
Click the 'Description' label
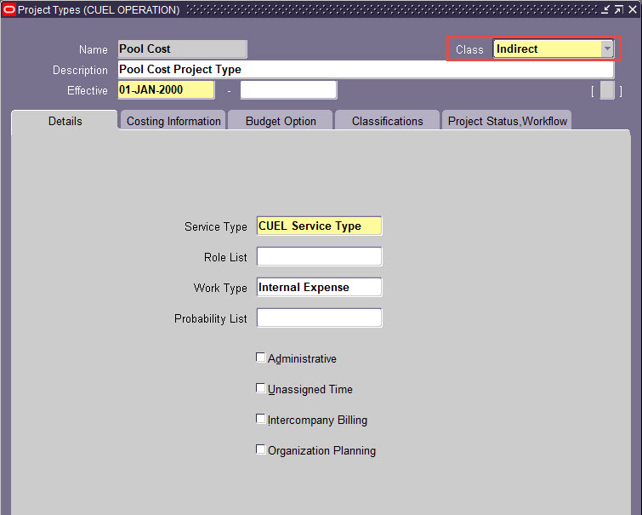click(x=80, y=70)
